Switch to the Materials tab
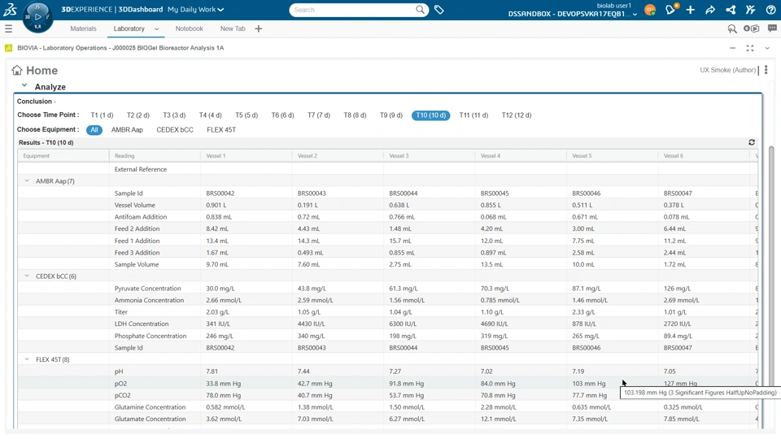The width and height of the screenshot is (781, 439). pyautogui.click(x=83, y=29)
